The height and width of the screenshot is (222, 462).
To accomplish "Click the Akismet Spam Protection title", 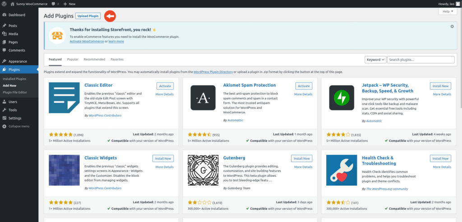I will click(x=249, y=85).
